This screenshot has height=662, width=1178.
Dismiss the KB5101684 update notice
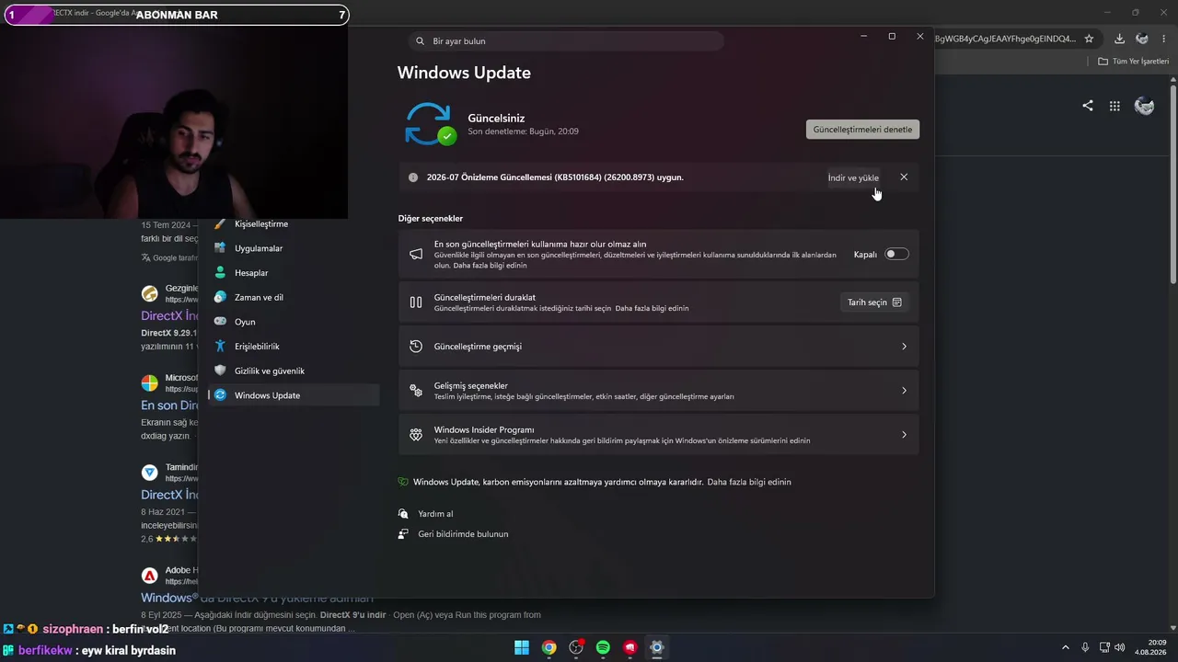904,177
